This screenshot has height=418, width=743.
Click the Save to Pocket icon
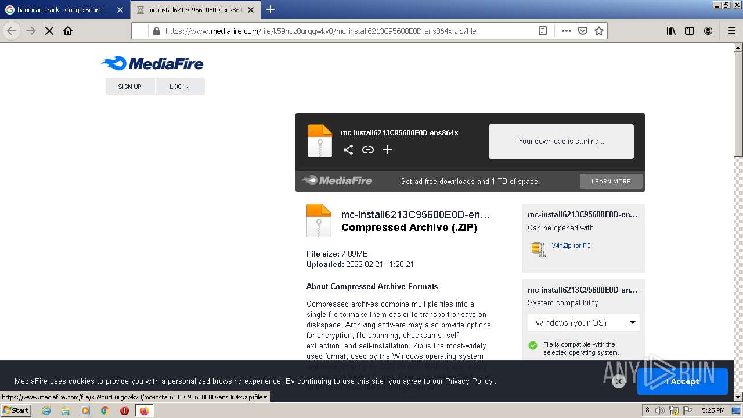tap(583, 31)
